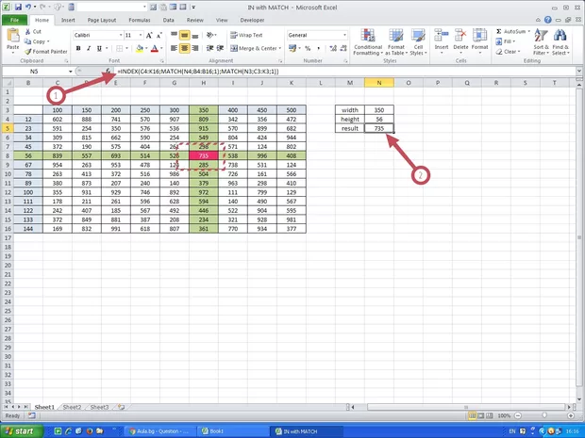Image resolution: width=585 pixels, height=438 pixels.
Task: Expand the formula bar
Action: coord(579,71)
